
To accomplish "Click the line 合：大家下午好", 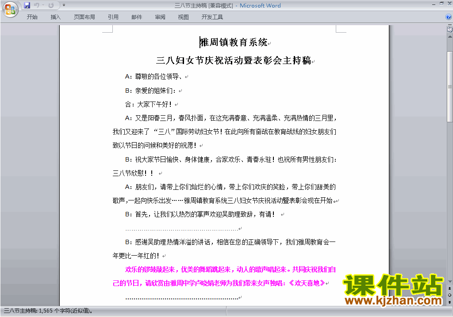I will (x=149, y=104).
